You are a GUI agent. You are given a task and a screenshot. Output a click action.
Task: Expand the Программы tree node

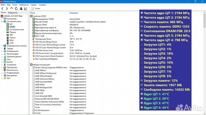[2, 67]
